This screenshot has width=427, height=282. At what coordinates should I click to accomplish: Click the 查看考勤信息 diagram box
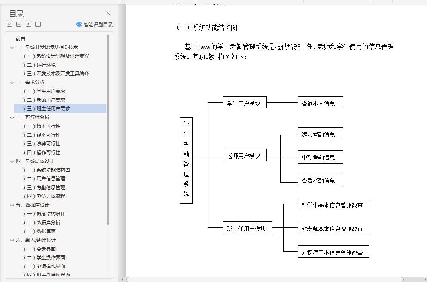[x=320, y=180]
